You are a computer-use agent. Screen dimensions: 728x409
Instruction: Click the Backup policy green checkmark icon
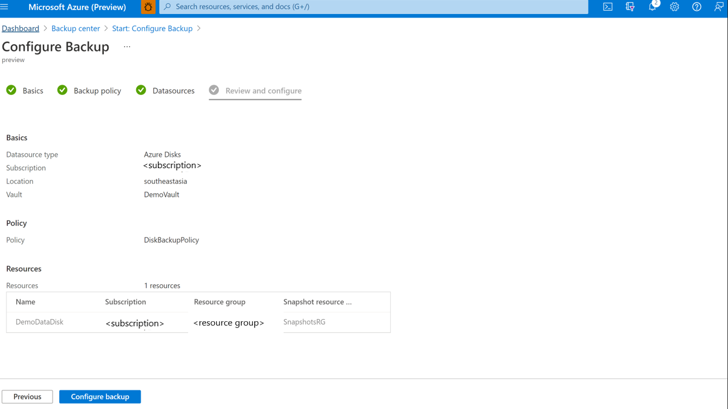pos(63,90)
